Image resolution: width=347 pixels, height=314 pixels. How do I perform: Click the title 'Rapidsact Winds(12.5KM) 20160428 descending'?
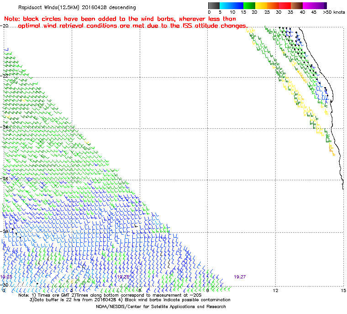point(77,7)
